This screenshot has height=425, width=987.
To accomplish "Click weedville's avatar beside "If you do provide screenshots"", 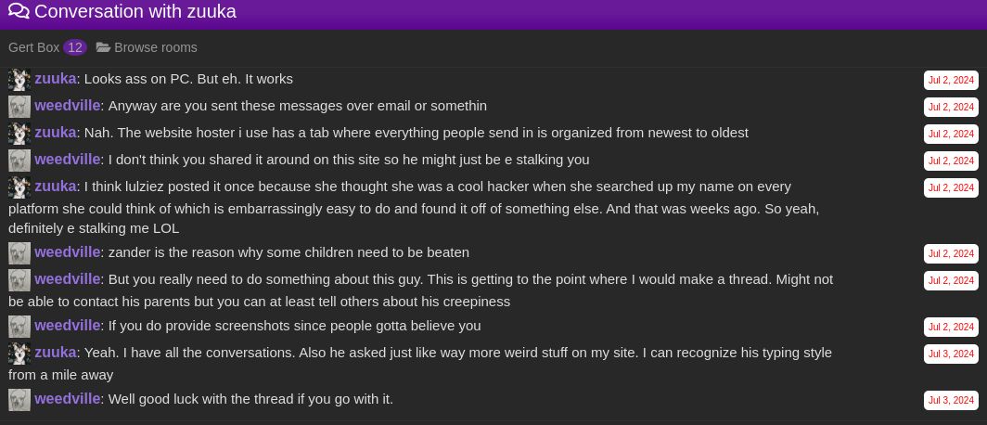I will pyautogui.click(x=19, y=327).
